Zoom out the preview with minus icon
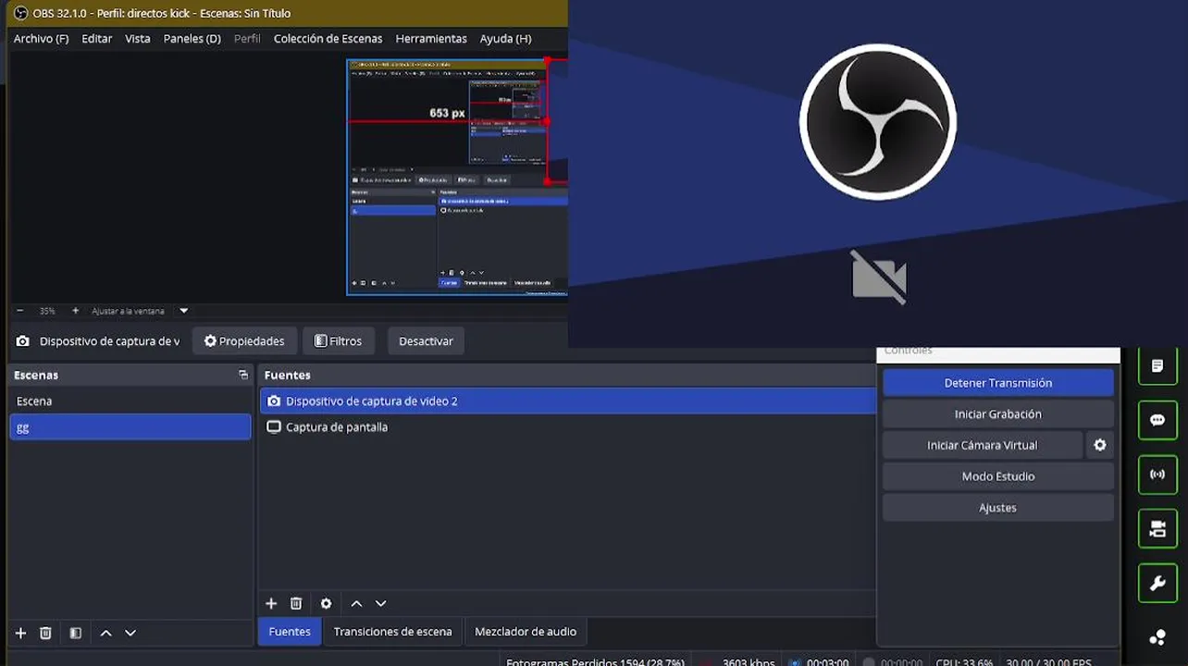 19,311
